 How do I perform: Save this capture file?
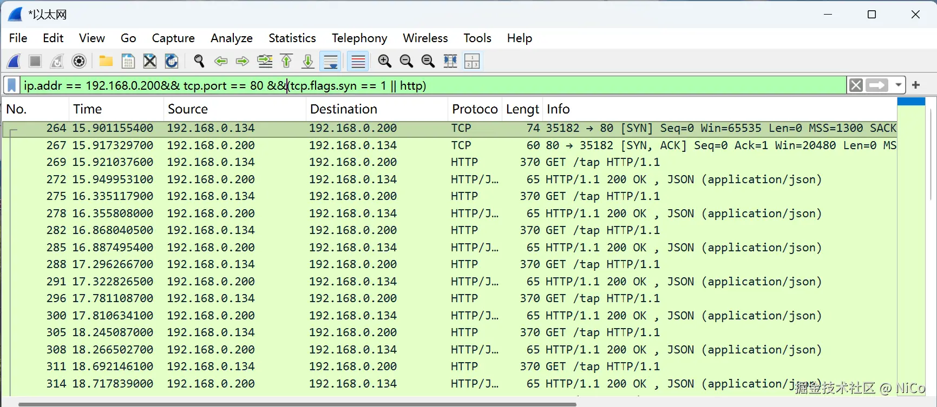(128, 61)
